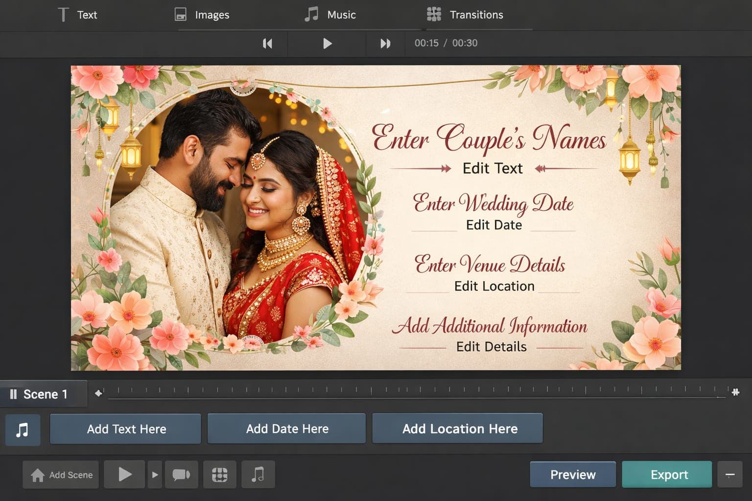Select the Transitions icon

434,15
